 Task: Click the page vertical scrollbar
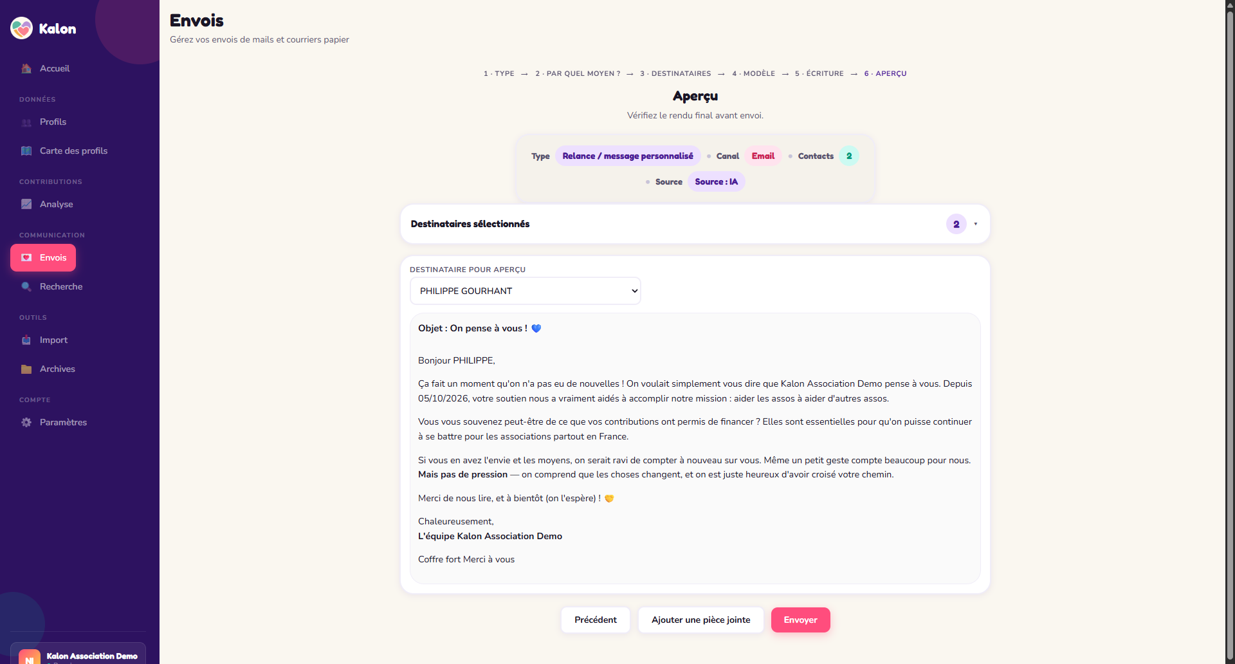(x=1230, y=332)
